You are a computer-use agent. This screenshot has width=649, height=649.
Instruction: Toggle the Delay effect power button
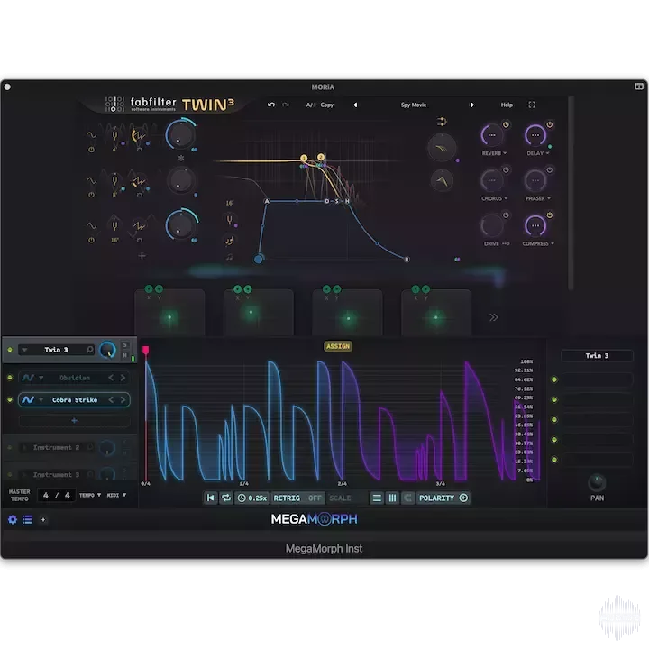coord(549,124)
